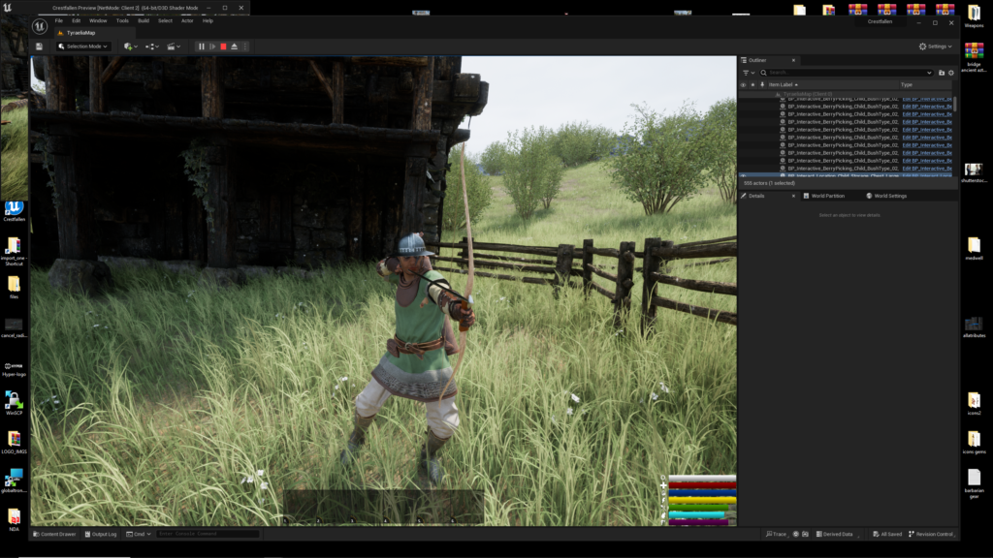The width and height of the screenshot is (993, 558).
Task: Open the Select menu
Action: [165, 21]
